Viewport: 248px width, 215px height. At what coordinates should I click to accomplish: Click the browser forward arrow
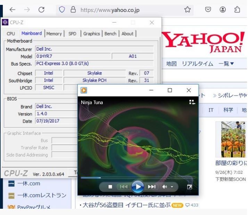[27, 10]
